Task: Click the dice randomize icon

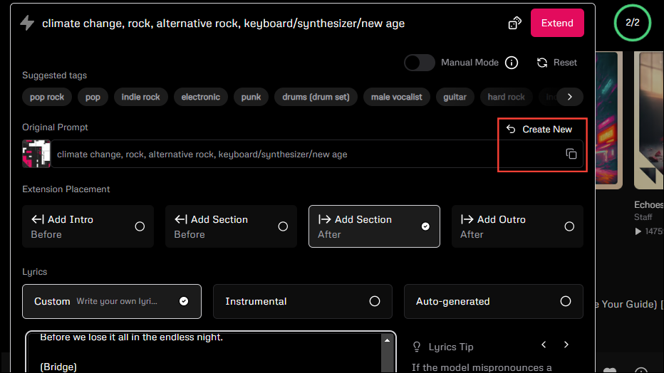Action: tap(514, 23)
